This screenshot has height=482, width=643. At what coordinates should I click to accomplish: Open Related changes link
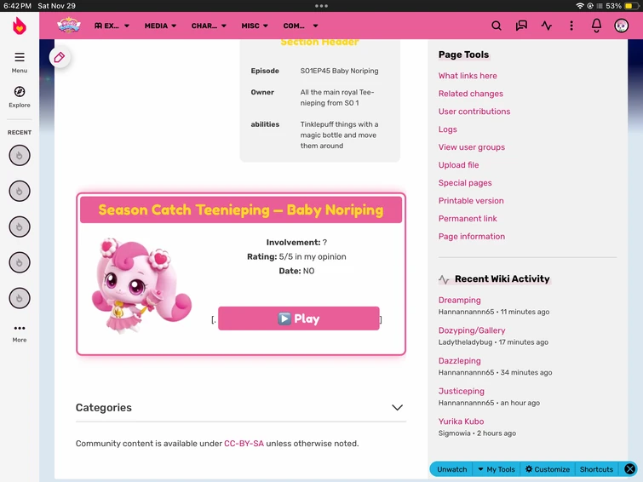[471, 94]
